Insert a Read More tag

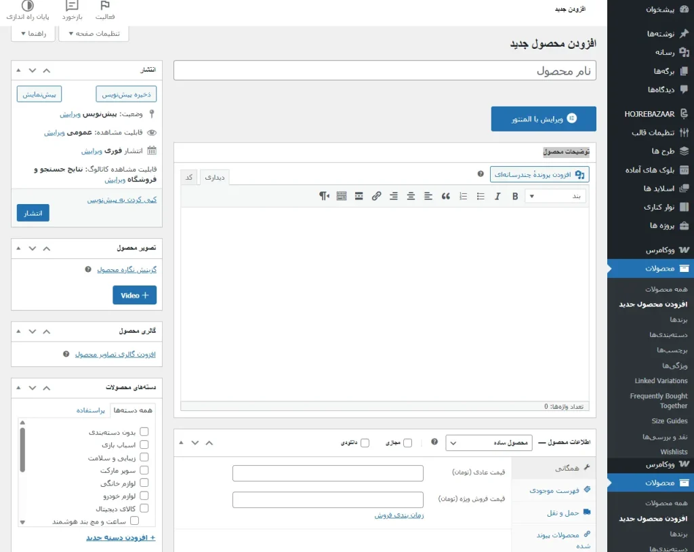coord(359,196)
